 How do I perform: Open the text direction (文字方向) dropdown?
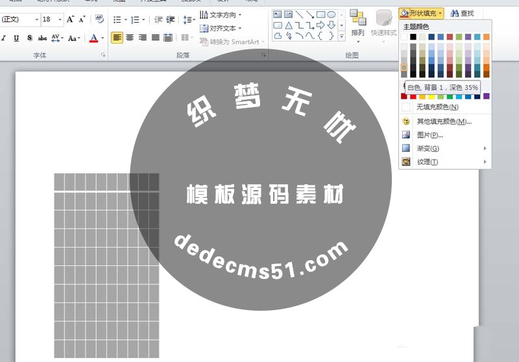pyautogui.click(x=221, y=15)
